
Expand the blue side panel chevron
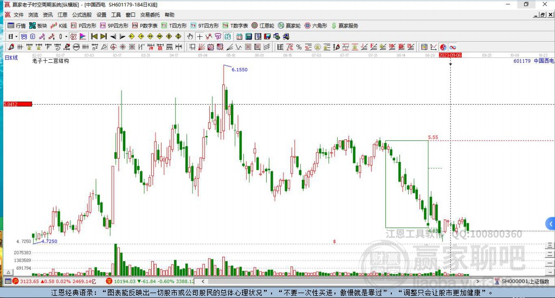click(x=551, y=224)
